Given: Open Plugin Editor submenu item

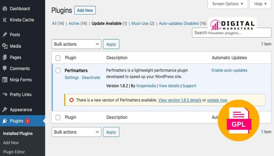Looking at the screenshot, I should (14, 152).
